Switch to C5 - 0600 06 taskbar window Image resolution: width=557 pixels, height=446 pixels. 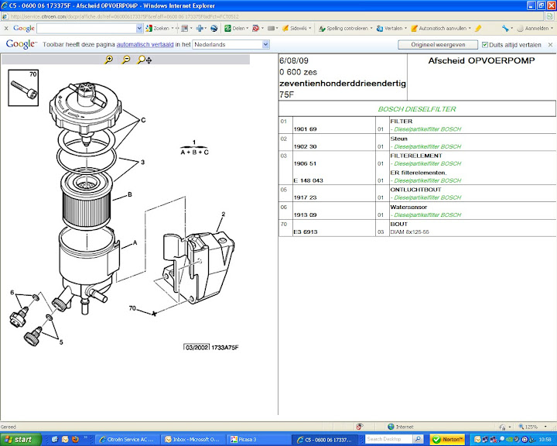[326, 440]
